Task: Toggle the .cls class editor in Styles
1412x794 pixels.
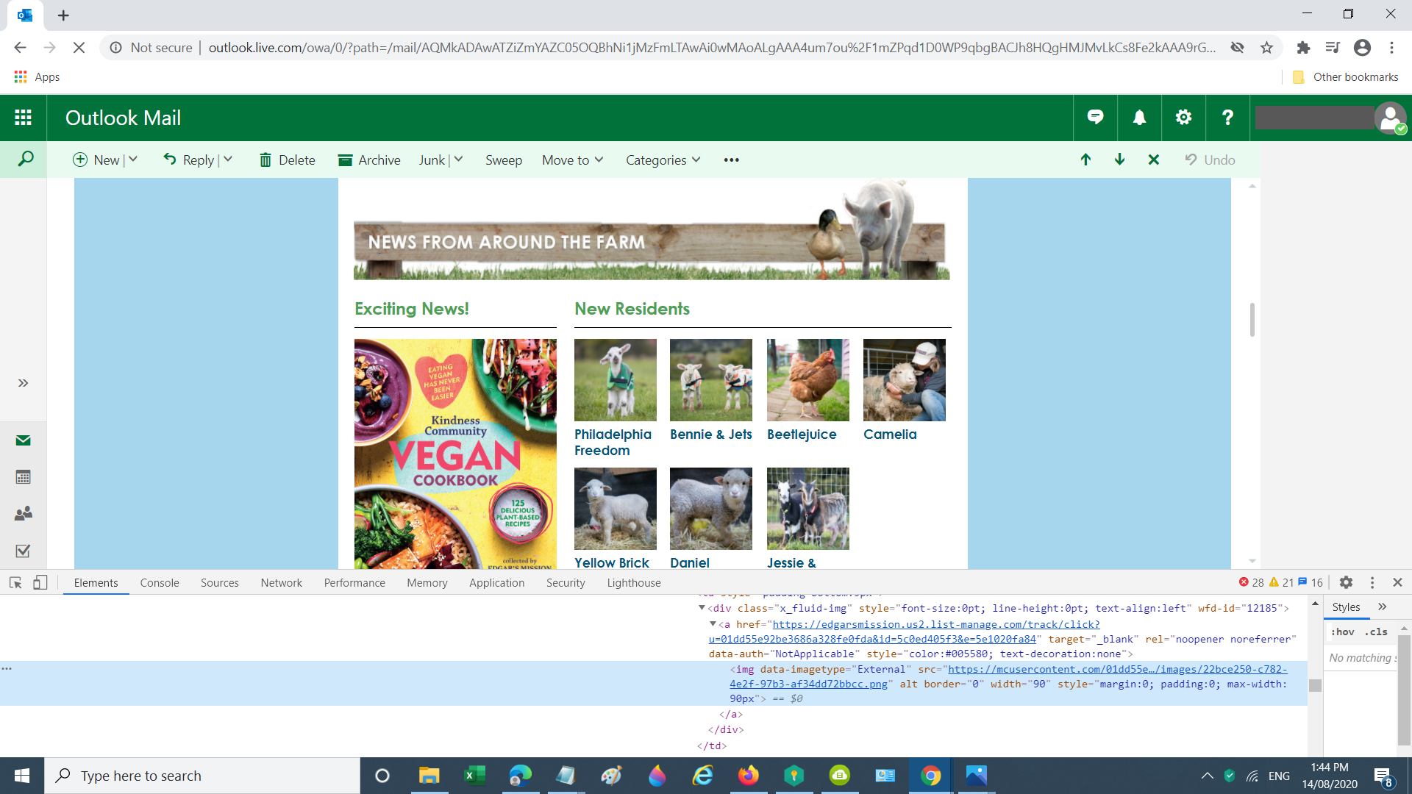Action: click(x=1376, y=632)
